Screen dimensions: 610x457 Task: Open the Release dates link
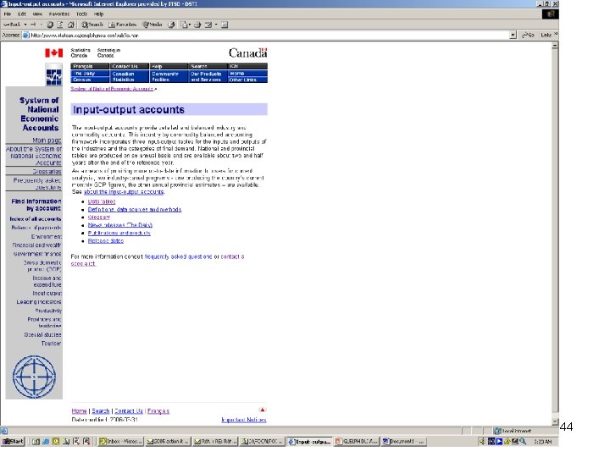click(x=105, y=241)
